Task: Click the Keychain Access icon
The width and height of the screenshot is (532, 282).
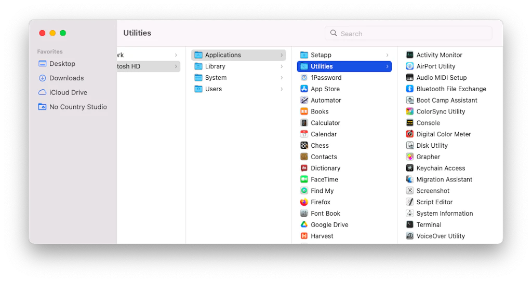Action: tap(409, 168)
